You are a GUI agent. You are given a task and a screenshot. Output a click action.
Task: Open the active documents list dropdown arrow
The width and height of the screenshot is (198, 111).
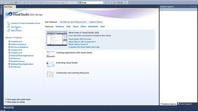pyautogui.click(x=157, y=7)
